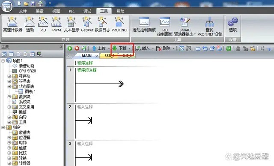Click the green Run PLC button
Viewport: 274px width, 166px height.
pyautogui.click(x=70, y=48)
